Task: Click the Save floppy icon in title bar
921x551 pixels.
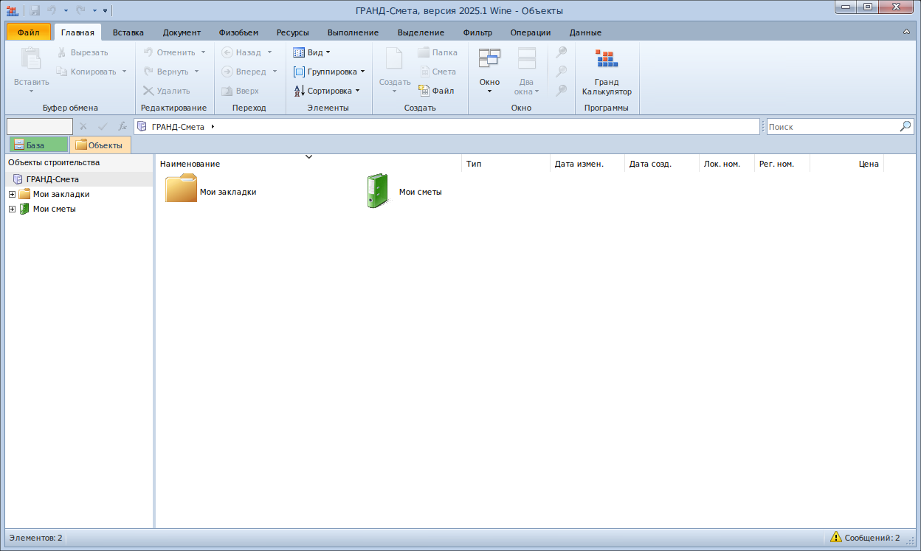Action: [35, 10]
